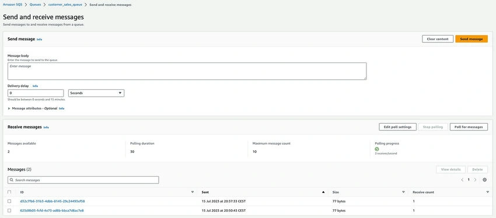The image size is (496, 218).
Task: Click the Search messages field
Action: pyautogui.click(x=83, y=180)
